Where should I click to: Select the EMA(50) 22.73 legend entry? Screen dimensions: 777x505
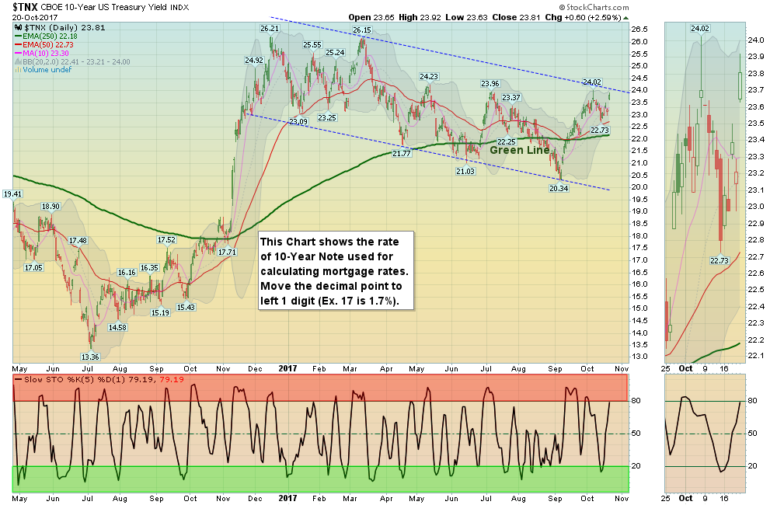pyautogui.click(x=44, y=44)
